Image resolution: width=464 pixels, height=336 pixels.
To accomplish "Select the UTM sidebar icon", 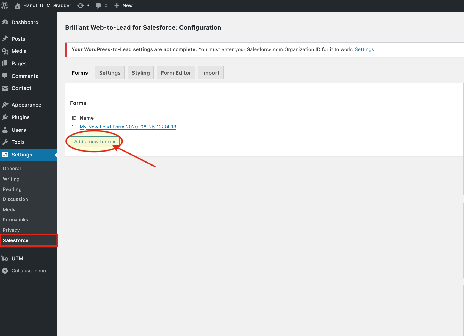I will pos(5,259).
